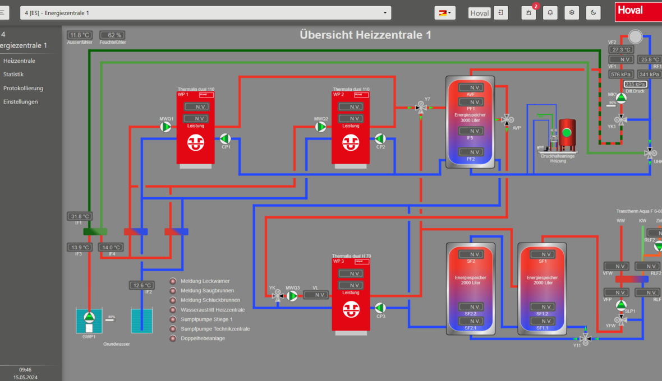Click the Meldung Leckwarner status indicator

pos(173,281)
